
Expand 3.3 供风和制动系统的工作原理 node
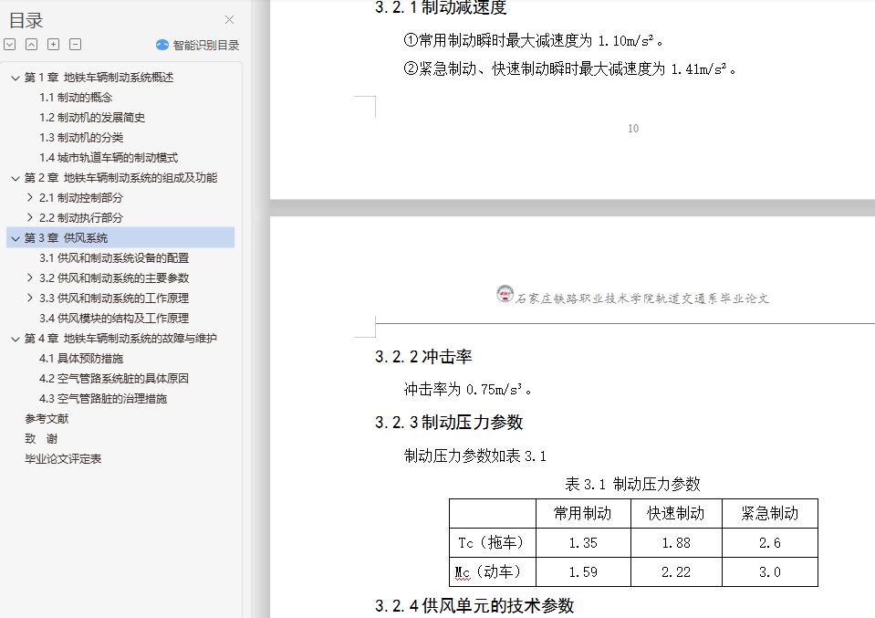tap(30, 298)
